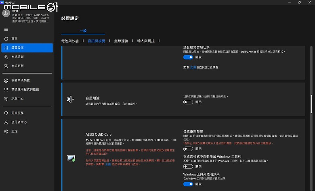Restore down the MyASUS window

tap(299, 2)
